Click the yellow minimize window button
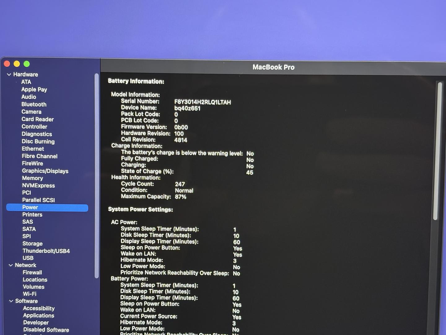The image size is (446, 335). coord(17,64)
